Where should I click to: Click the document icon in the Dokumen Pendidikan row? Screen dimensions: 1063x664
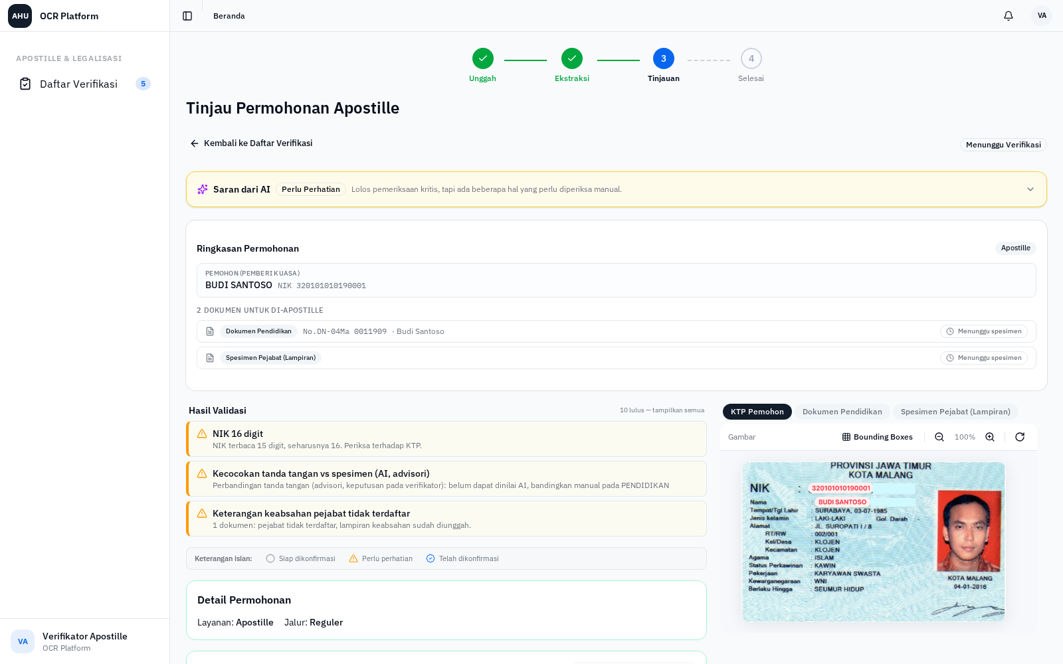click(x=210, y=331)
